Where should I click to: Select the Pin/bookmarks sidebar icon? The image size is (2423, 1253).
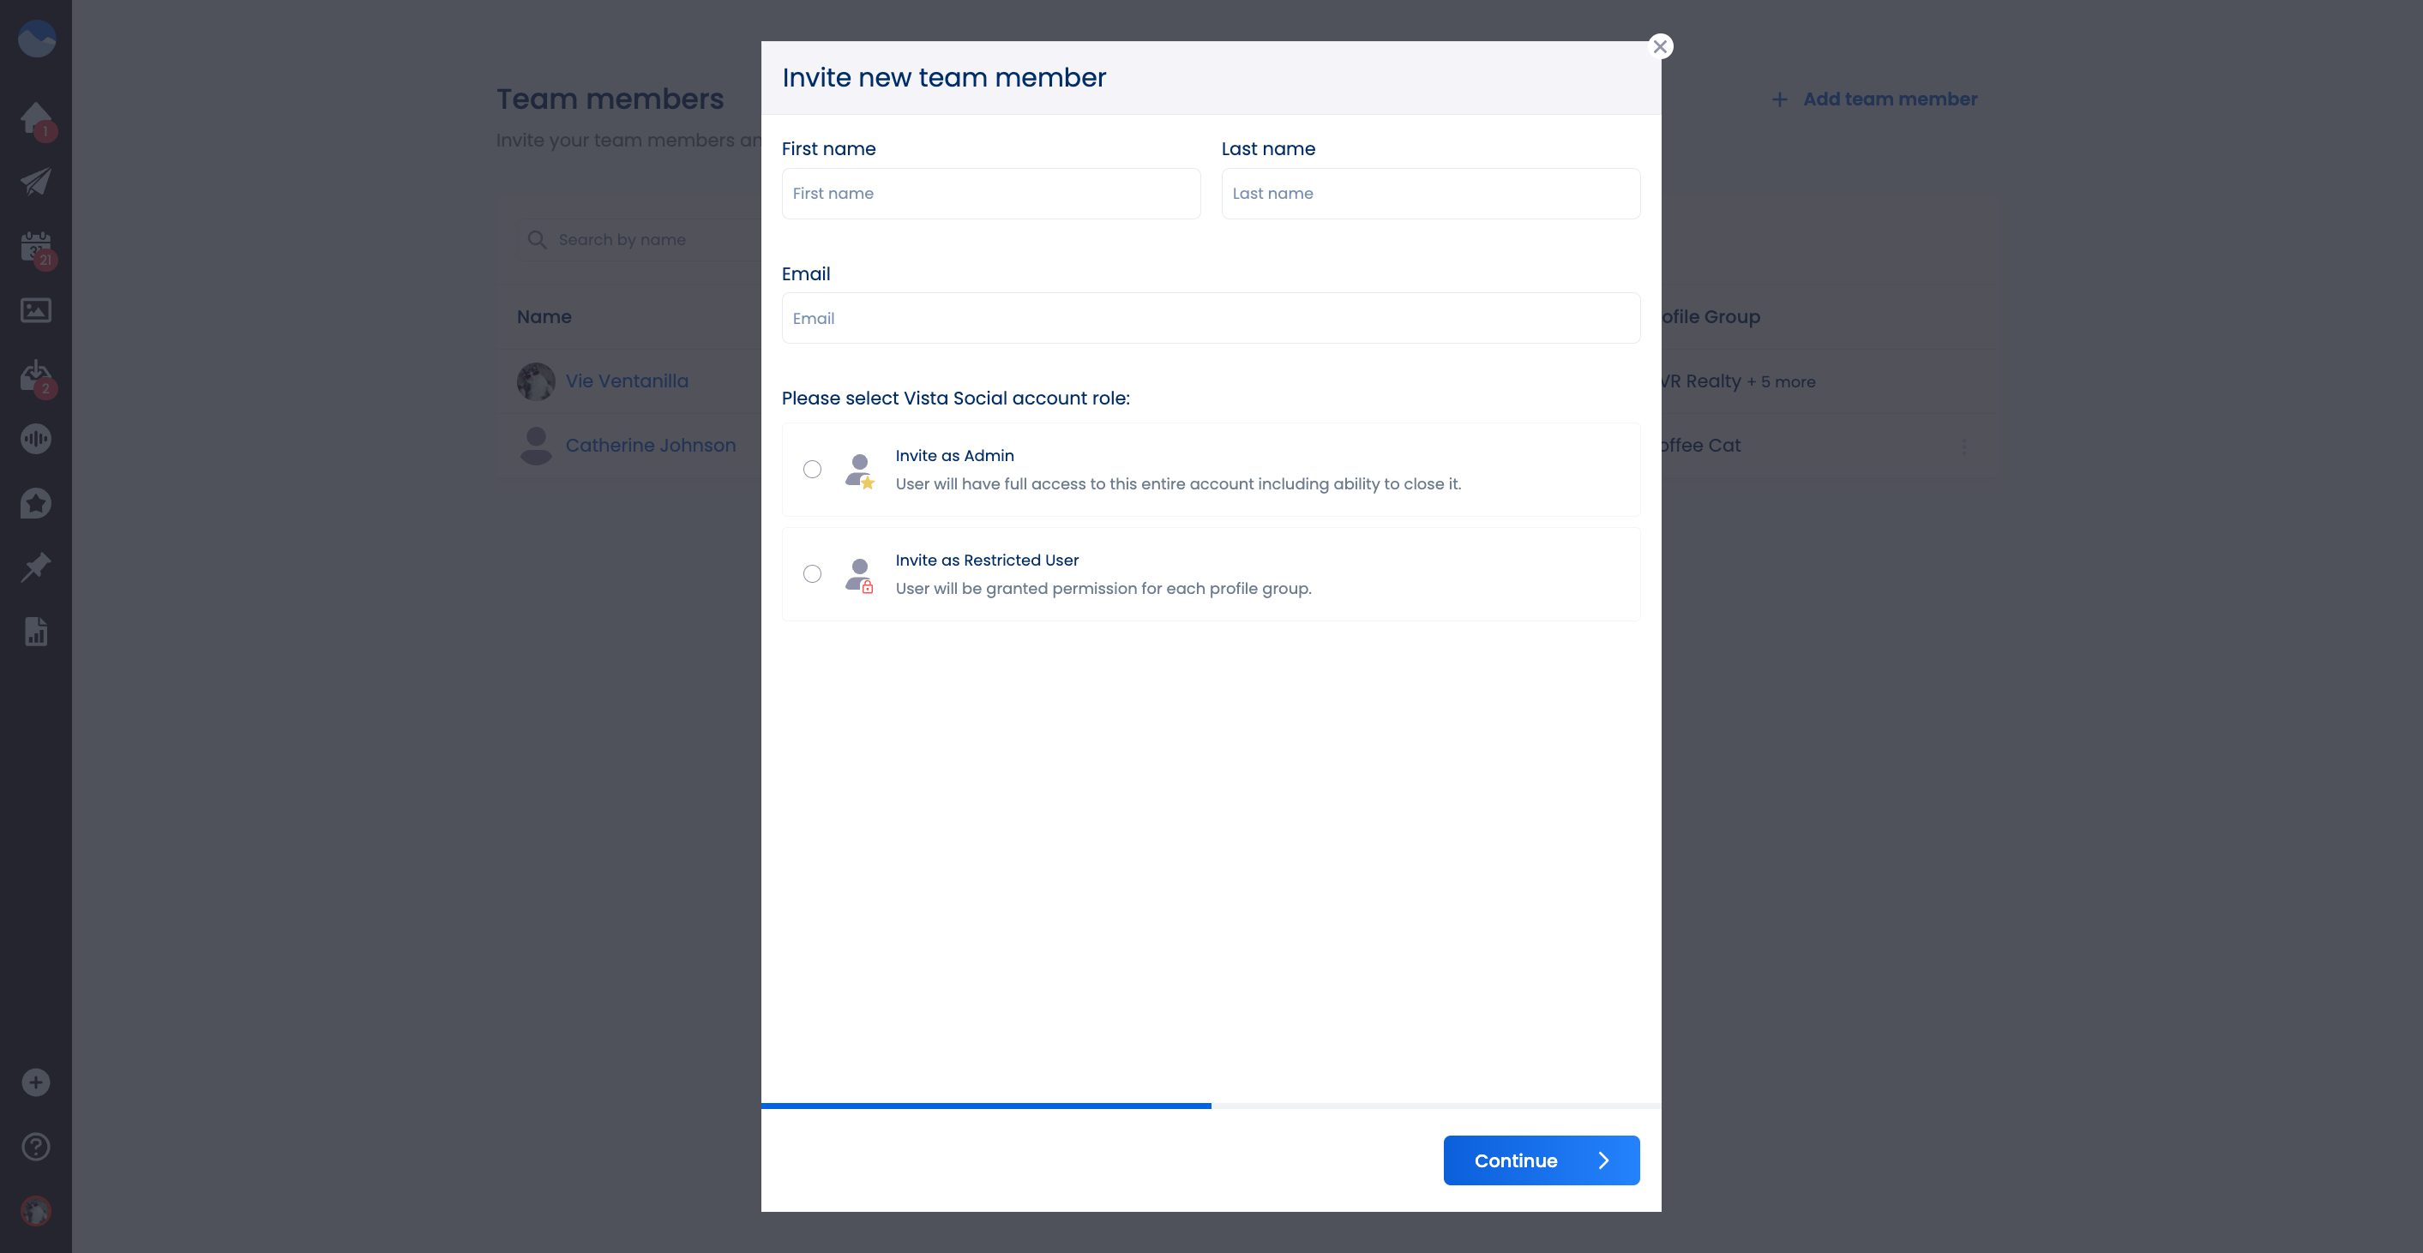pyautogui.click(x=36, y=566)
